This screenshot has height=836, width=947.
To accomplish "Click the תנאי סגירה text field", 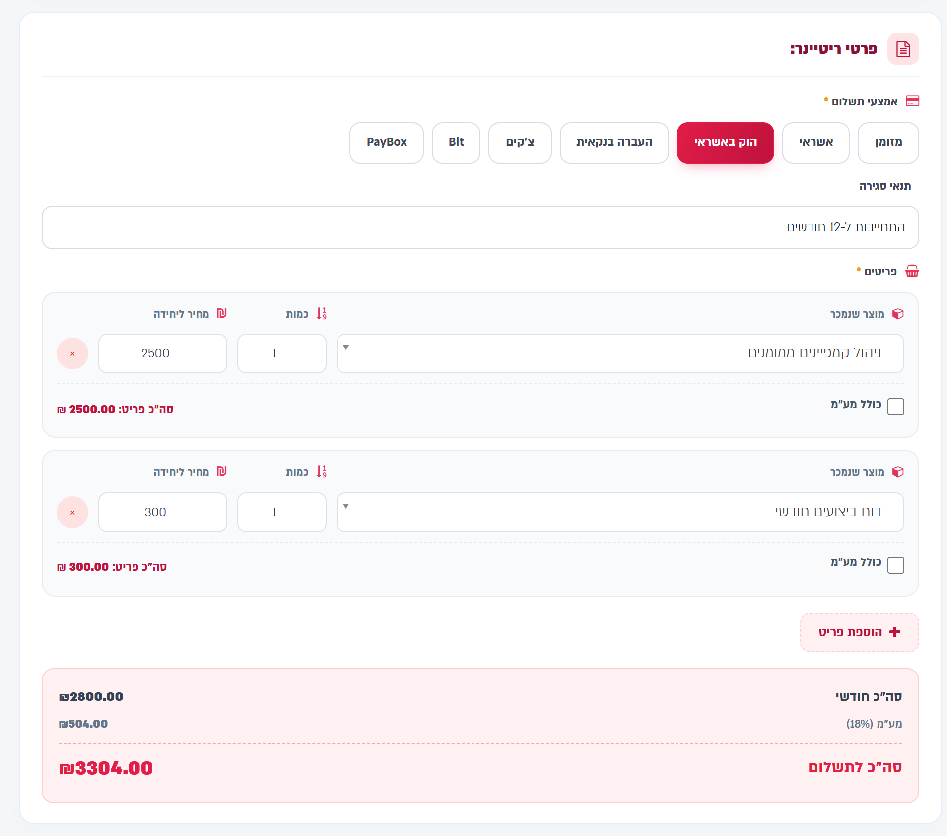I will click(480, 227).
